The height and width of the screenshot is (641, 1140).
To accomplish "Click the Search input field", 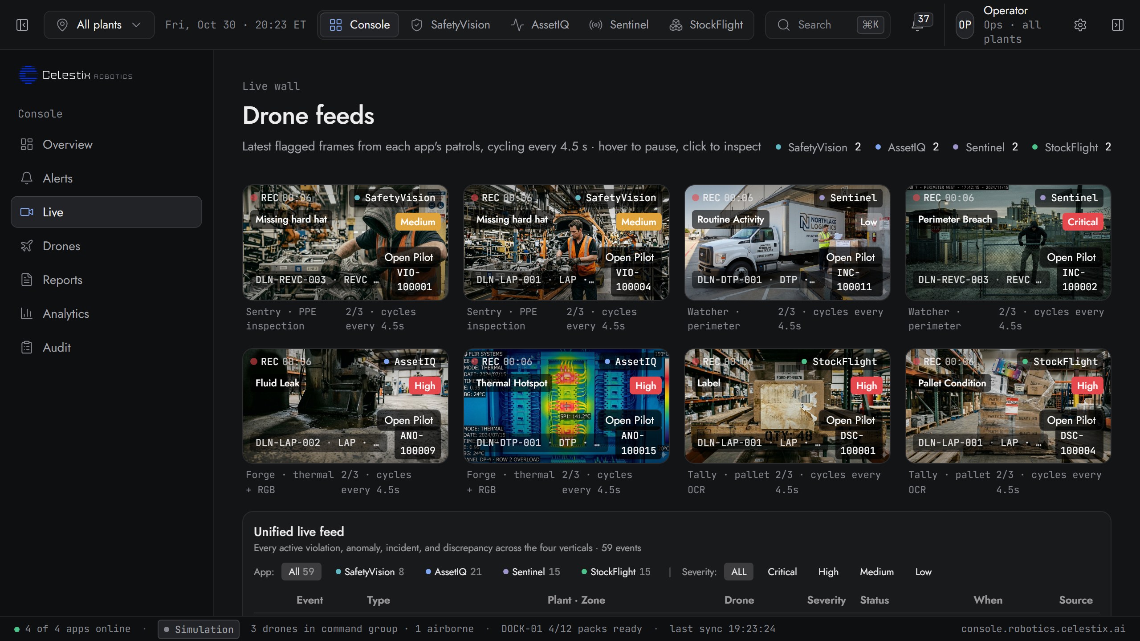I will click(827, 25).
